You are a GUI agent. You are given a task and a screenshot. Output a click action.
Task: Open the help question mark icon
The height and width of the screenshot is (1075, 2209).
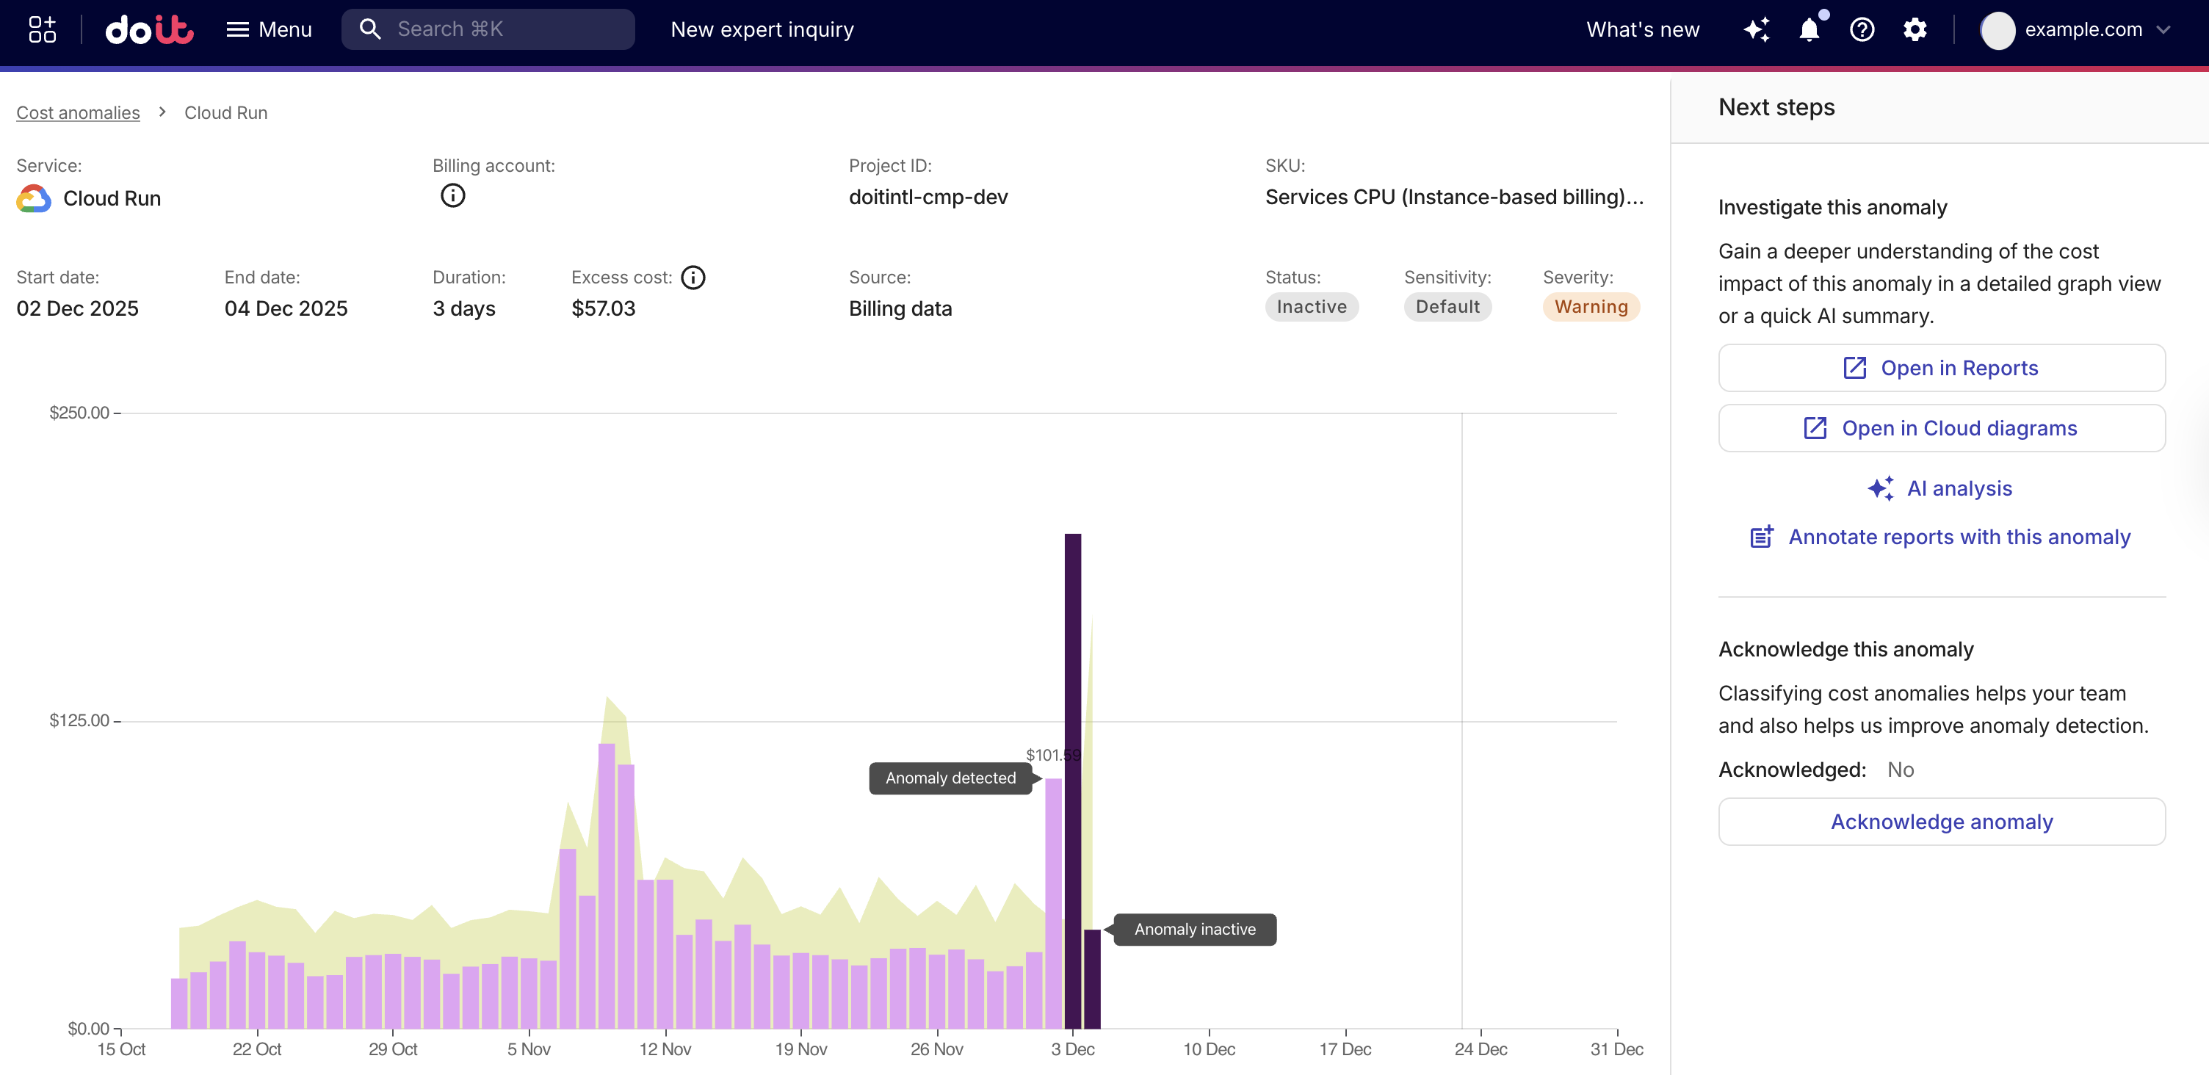click(x=1862, y=30)
